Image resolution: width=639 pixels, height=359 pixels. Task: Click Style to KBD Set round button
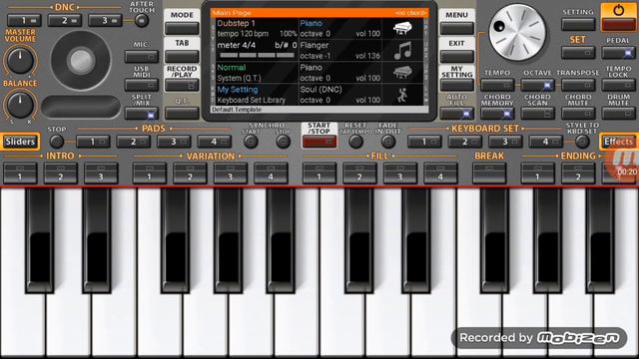[582, 142]
